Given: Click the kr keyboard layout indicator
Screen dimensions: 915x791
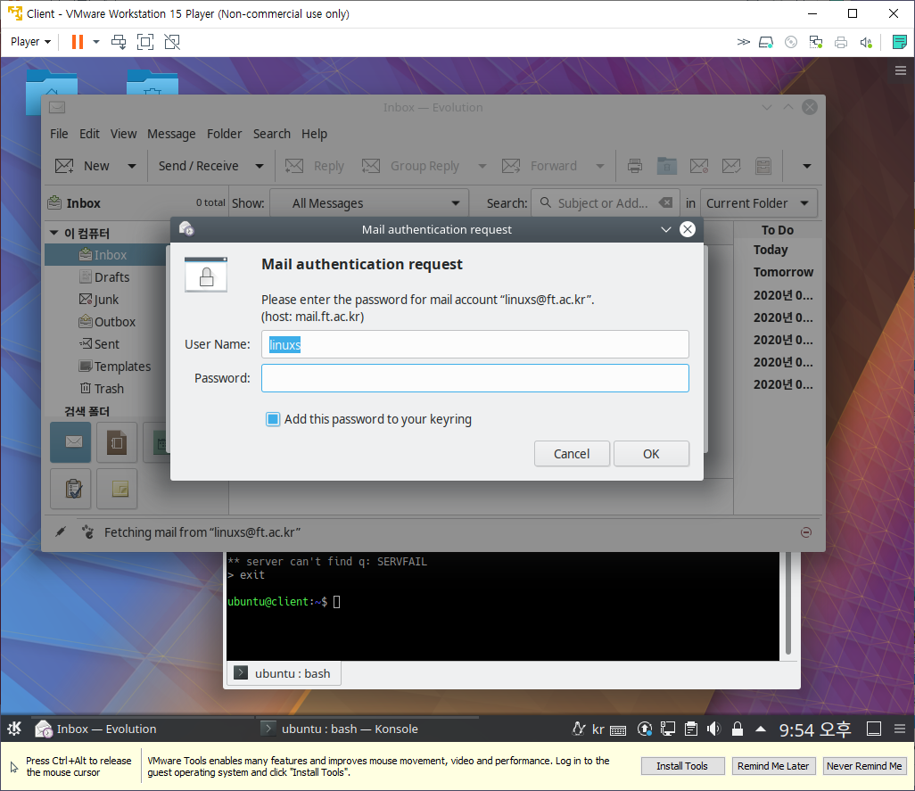Looking at the screenshot, I should click(598, 729).
